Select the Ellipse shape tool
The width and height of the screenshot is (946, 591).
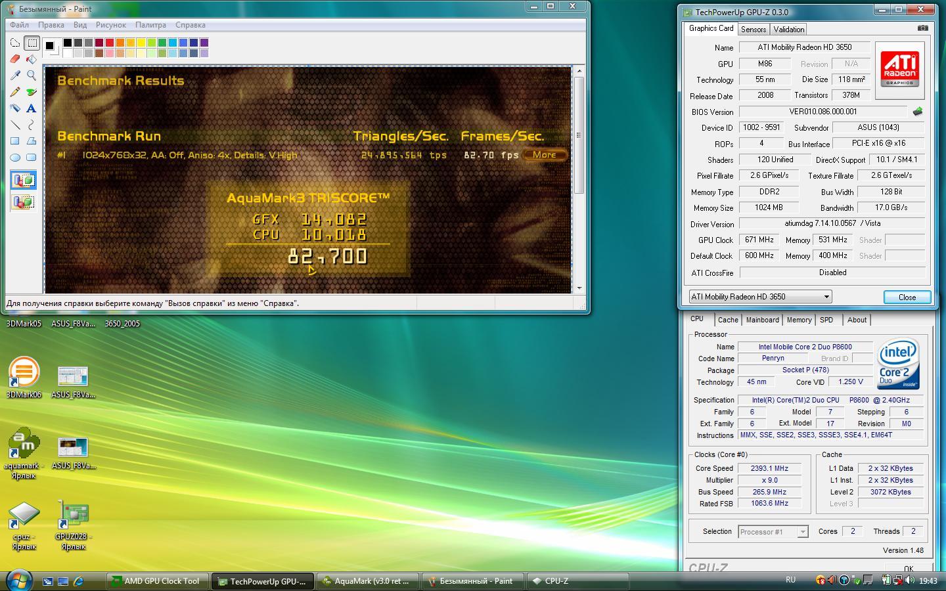pyautogui.click(x=15, y=158)
